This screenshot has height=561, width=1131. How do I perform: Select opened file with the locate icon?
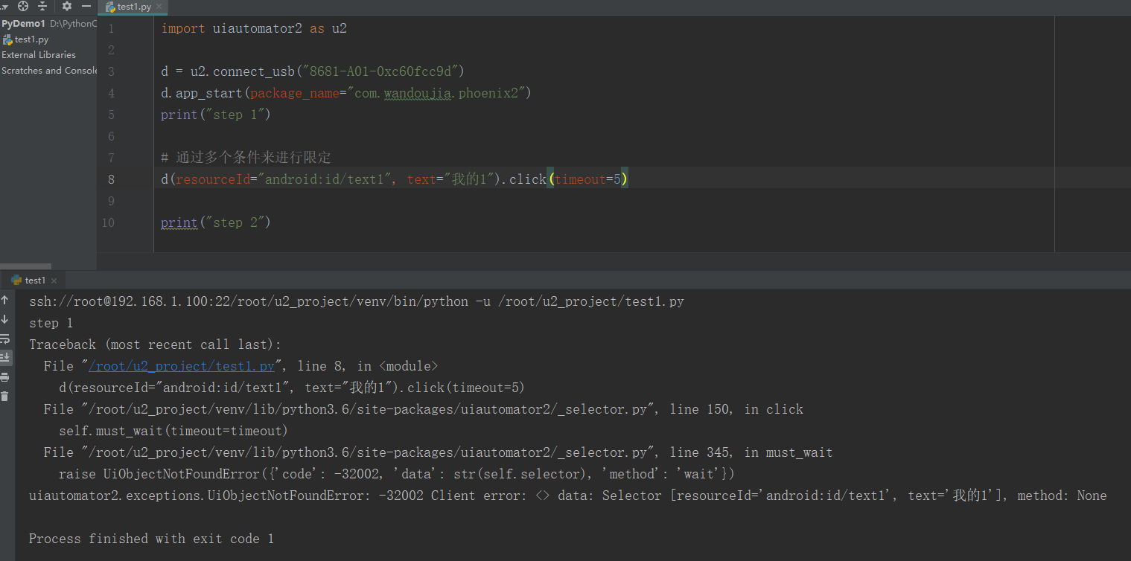pos(22,6)
